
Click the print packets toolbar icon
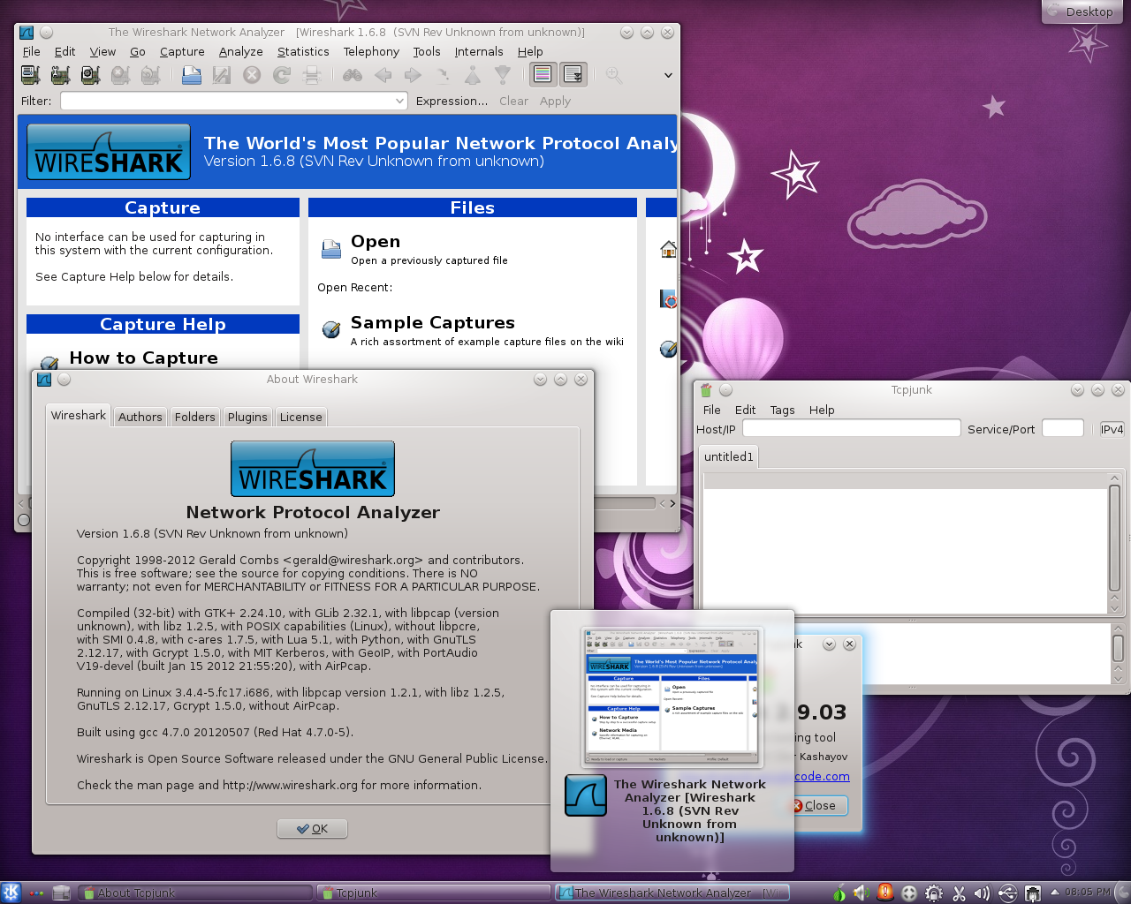coord(312,75)
